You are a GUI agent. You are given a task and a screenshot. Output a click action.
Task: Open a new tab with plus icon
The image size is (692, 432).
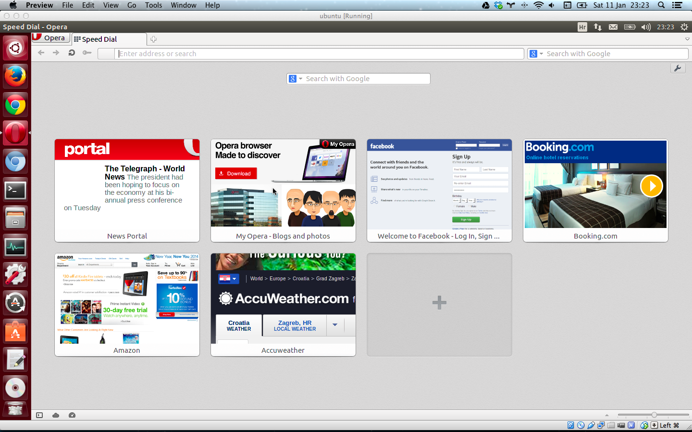tap(153, 39)
